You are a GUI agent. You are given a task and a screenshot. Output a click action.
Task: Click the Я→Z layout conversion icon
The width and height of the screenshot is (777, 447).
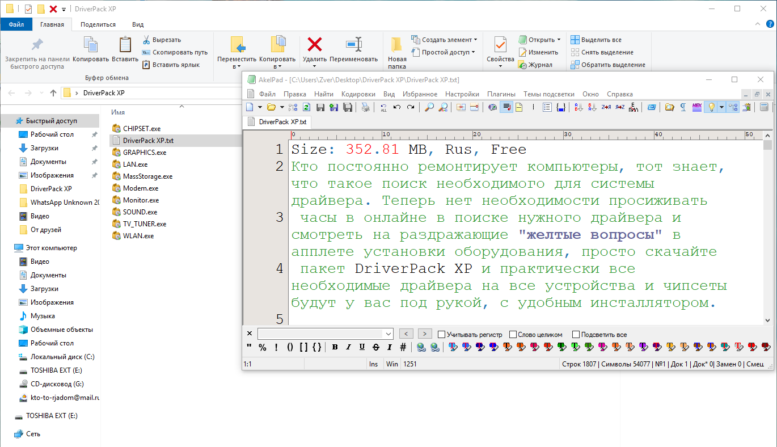click(x=620, y=107)
